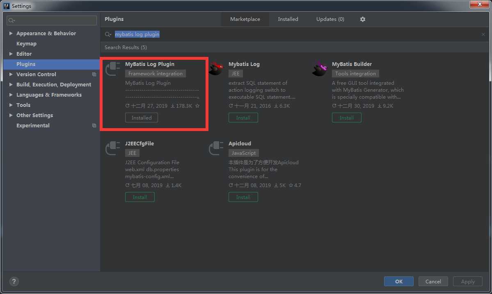Switch to the Marketplace tab
The width and height of the screenshot is (492, 294).
[x=245, y=19]
